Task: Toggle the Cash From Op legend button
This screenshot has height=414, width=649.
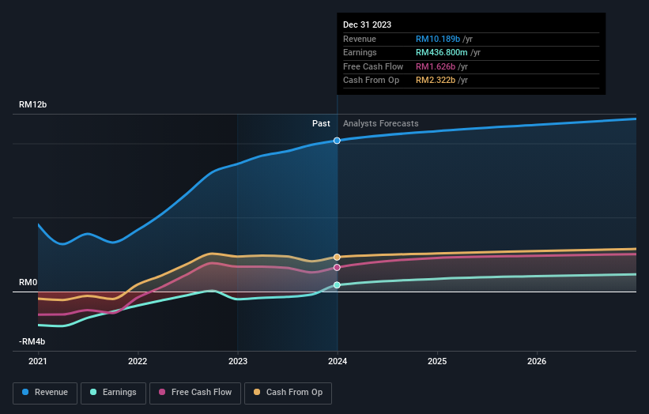Action: [288, 393]
